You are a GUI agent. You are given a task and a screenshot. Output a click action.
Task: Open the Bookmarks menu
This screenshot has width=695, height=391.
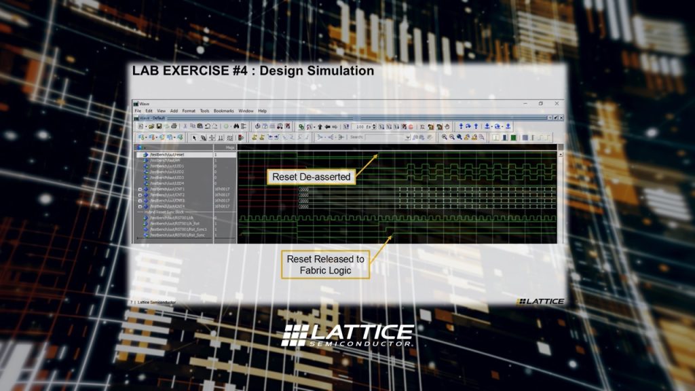click(224, 111)
